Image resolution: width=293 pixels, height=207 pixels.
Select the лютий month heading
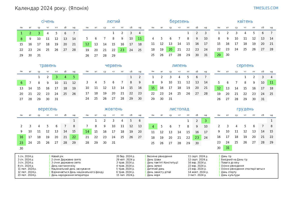(113, 22)
